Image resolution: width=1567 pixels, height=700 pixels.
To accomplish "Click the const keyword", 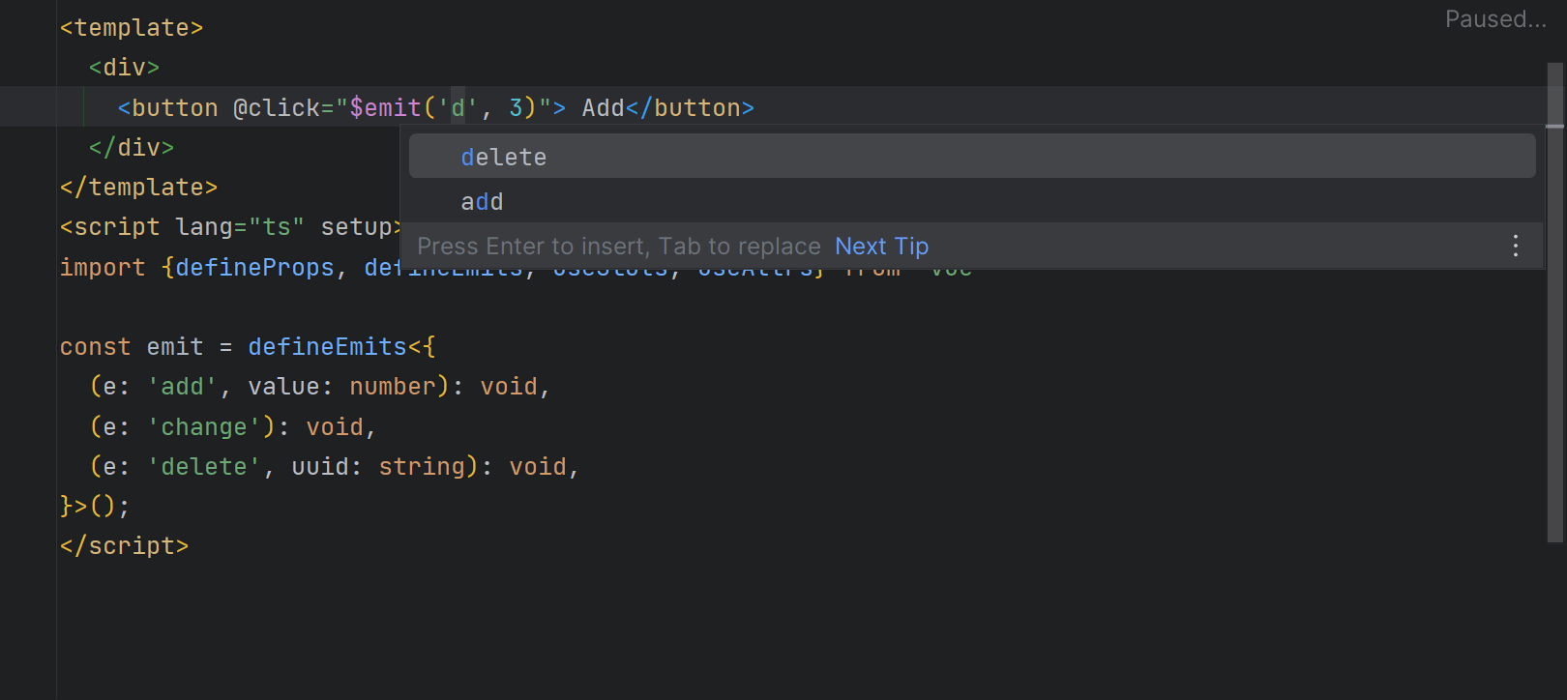I will (95, 346).
